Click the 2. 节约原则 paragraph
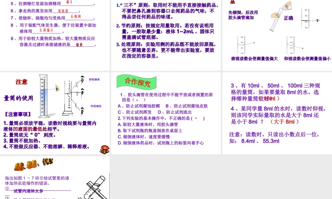This screenshot has height=199, width=332. 165,32
